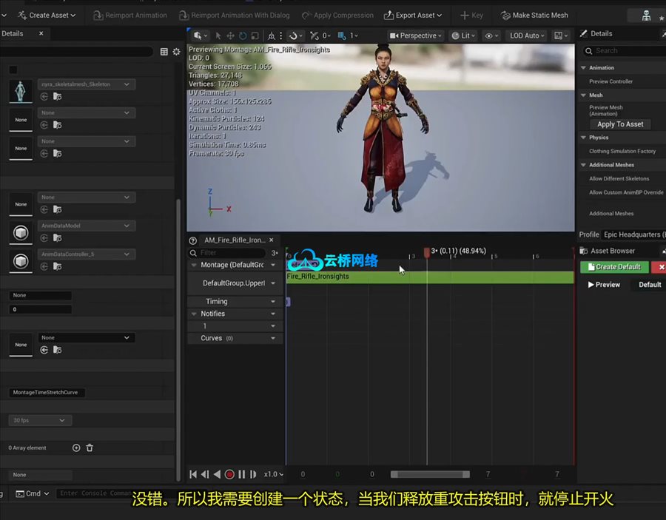Open the Details panel settings gear
The width and height of the screenshot is (666, 520).
pos(176,52)
